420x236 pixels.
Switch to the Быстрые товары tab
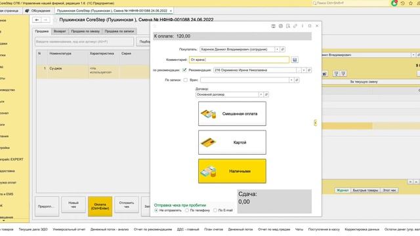point(366,190)
